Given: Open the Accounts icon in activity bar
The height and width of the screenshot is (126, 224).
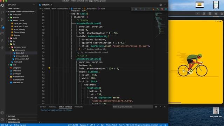Looking at the screenshot, I should click(x=2, y=113).
